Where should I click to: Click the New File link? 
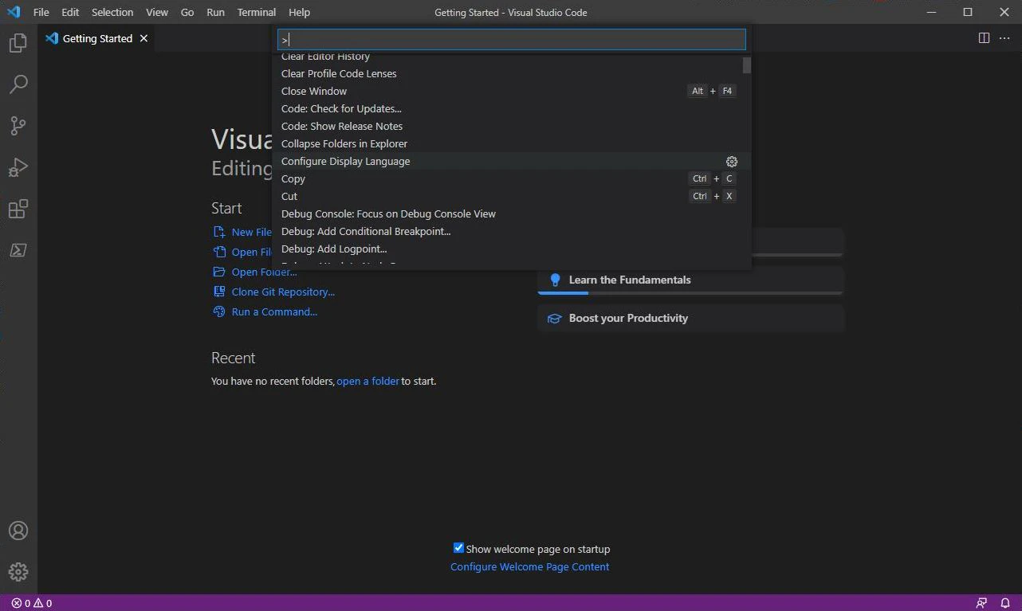pos(252,232)
